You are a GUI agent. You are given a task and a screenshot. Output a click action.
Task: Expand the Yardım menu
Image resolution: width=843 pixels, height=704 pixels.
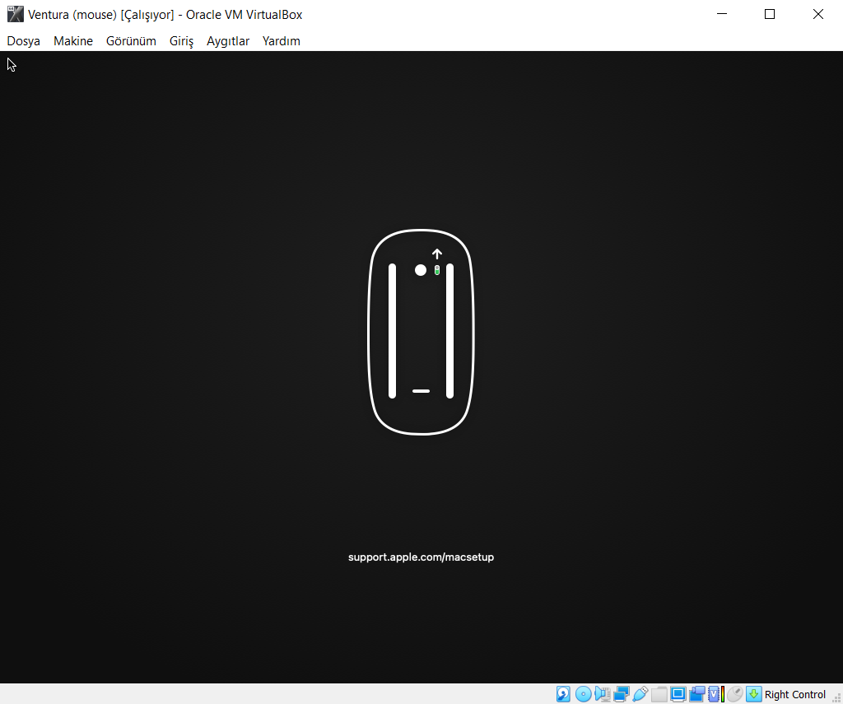click(281, 41)
